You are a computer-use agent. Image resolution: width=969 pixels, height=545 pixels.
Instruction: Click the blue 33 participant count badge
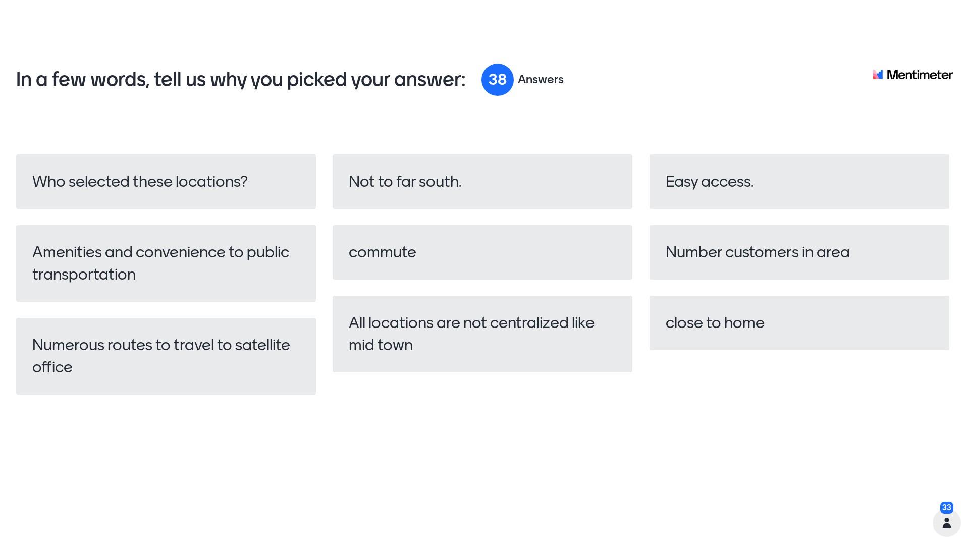click(x=946, y=507)
